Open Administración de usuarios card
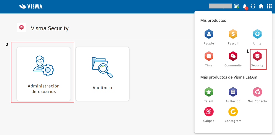Screen dimensions: 275x135 click(x=44, y=74)
